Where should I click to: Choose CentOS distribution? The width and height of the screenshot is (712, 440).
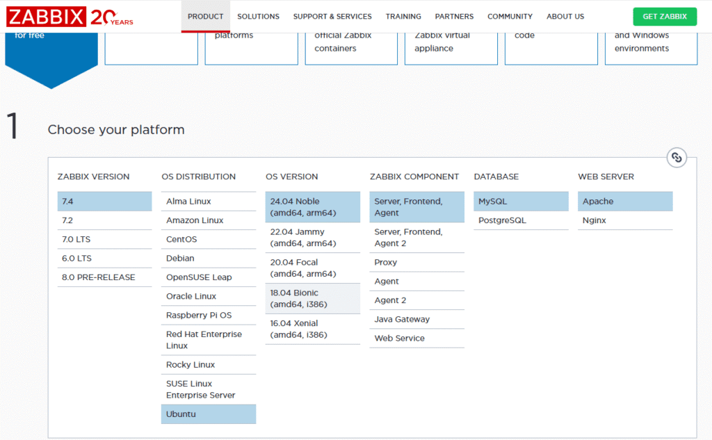pos(209,239)
